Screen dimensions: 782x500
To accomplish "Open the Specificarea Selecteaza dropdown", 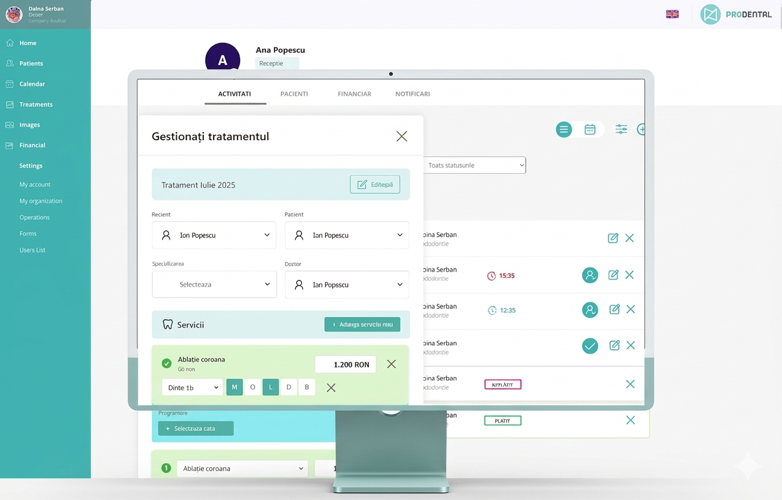I will click(214, 284).
